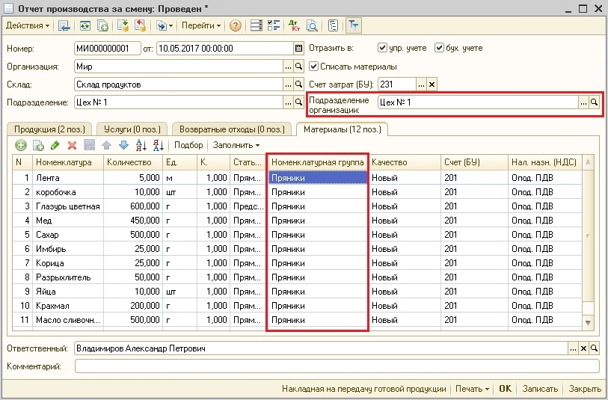Click the find-in-list icon after Действия
The width and height of the screenshot is (608, 400).
coord(64,25)
